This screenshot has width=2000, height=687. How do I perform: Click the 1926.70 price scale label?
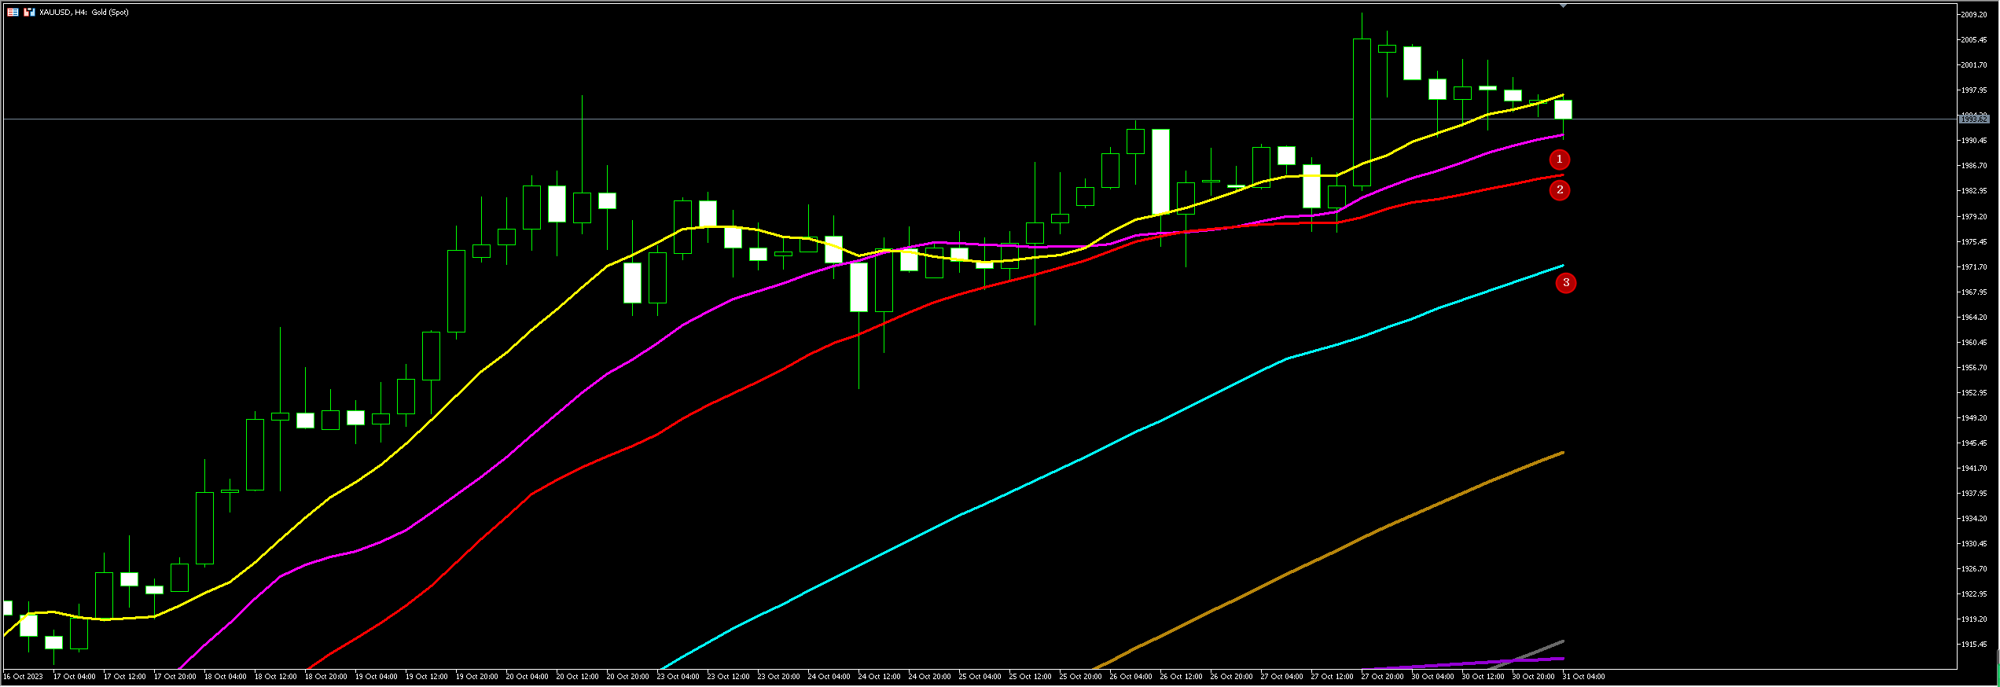(1974, 569)
